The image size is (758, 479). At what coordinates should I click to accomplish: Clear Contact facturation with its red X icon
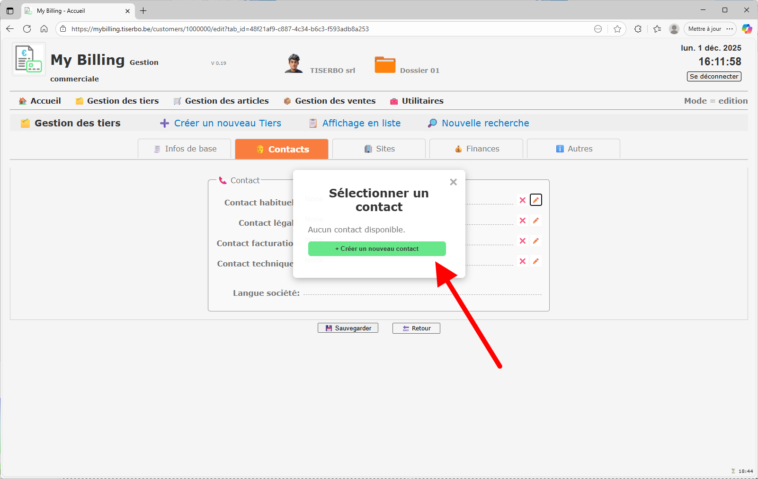[x=522, y=241]
